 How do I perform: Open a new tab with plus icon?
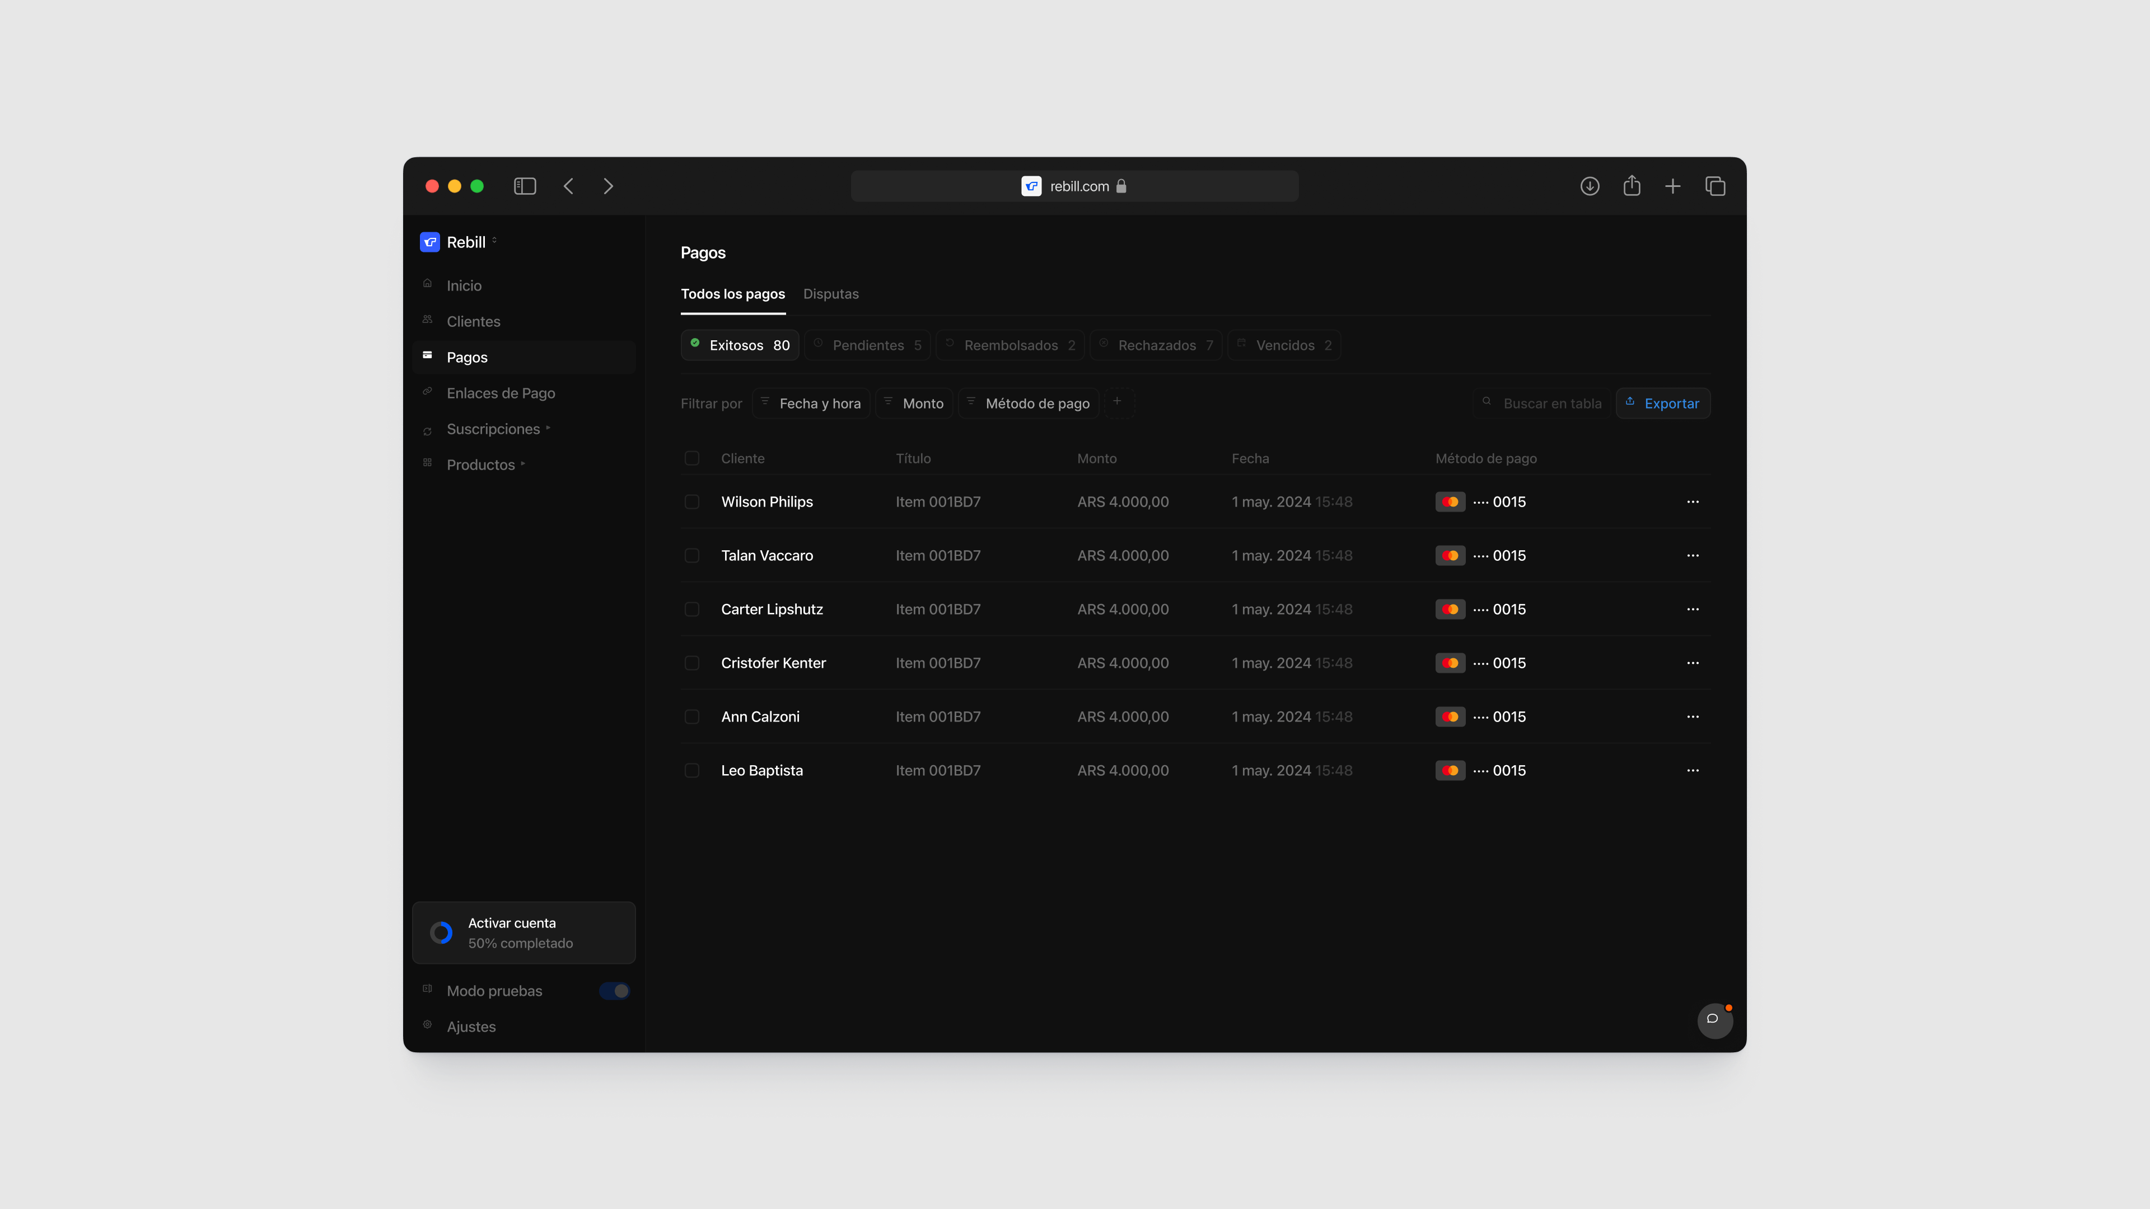(x=1672, y=186)
